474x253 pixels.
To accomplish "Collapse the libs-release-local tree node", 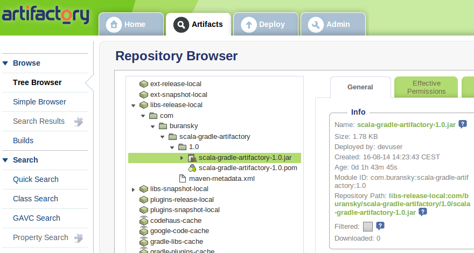I will point(133,106).
